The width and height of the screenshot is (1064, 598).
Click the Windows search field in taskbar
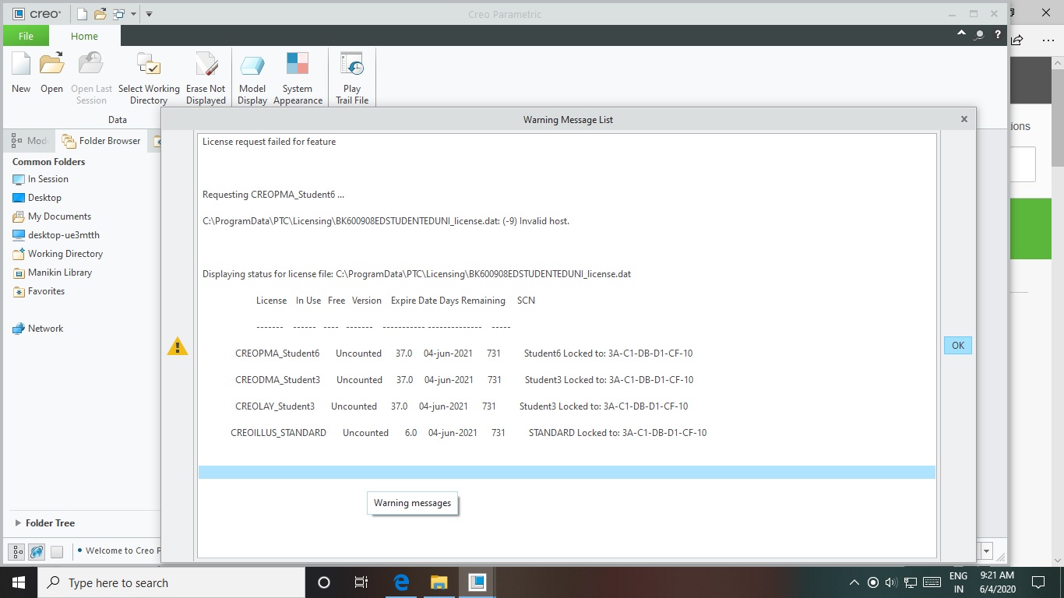pyautogui.click(x=171, y=582)
